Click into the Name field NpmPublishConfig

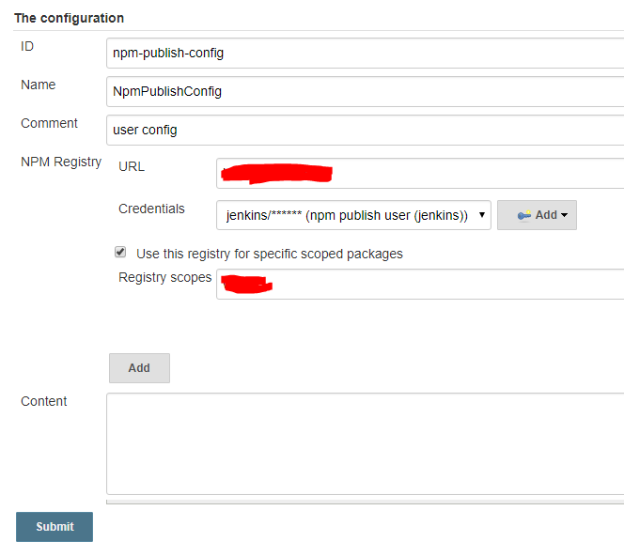[x=366, y=91]
